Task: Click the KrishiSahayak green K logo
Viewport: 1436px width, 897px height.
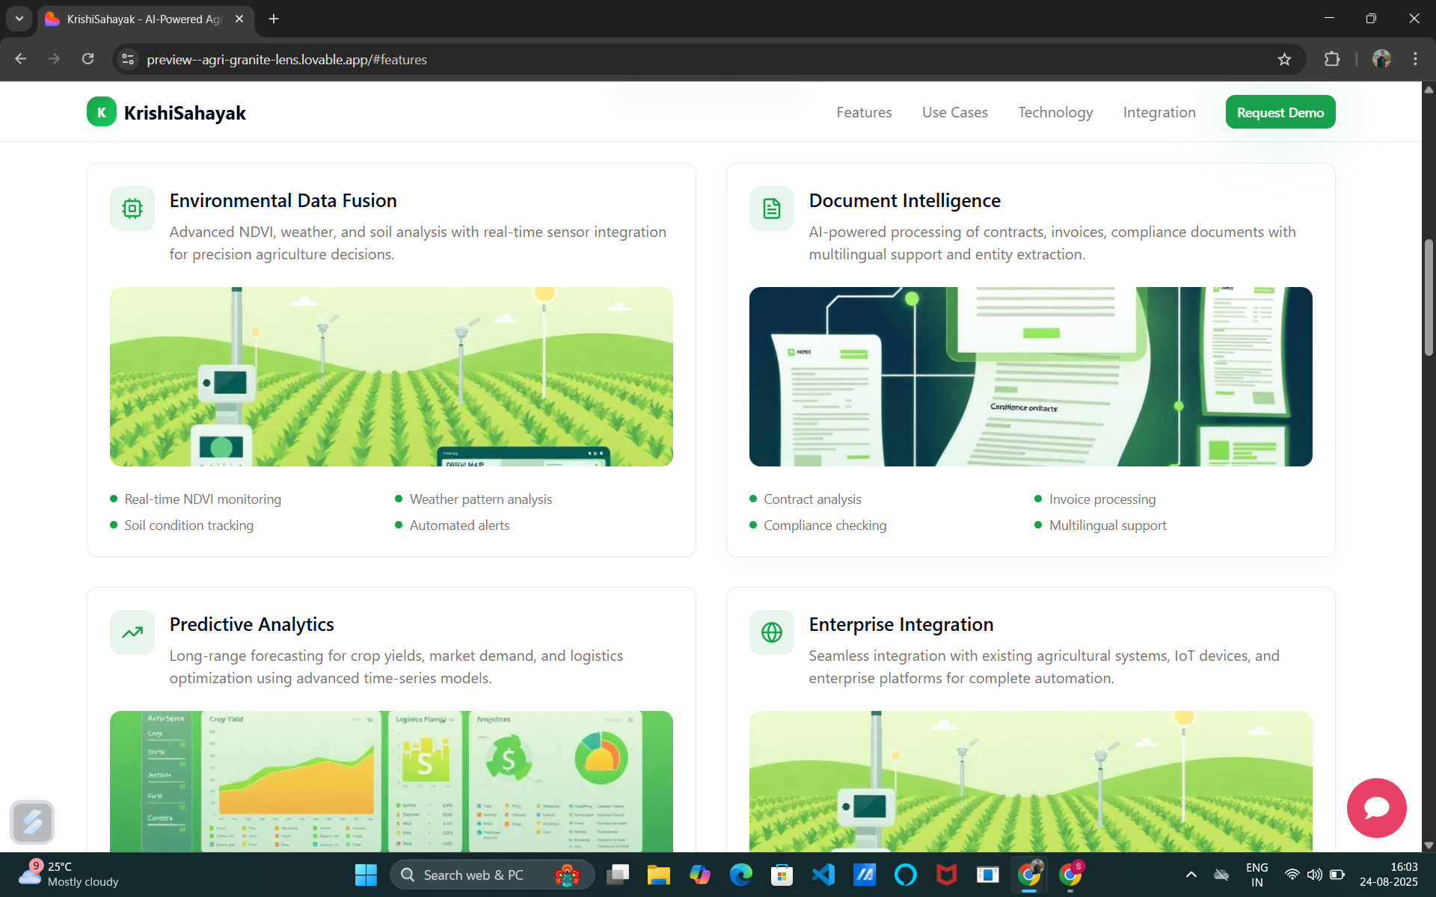Action: [101, 112]
